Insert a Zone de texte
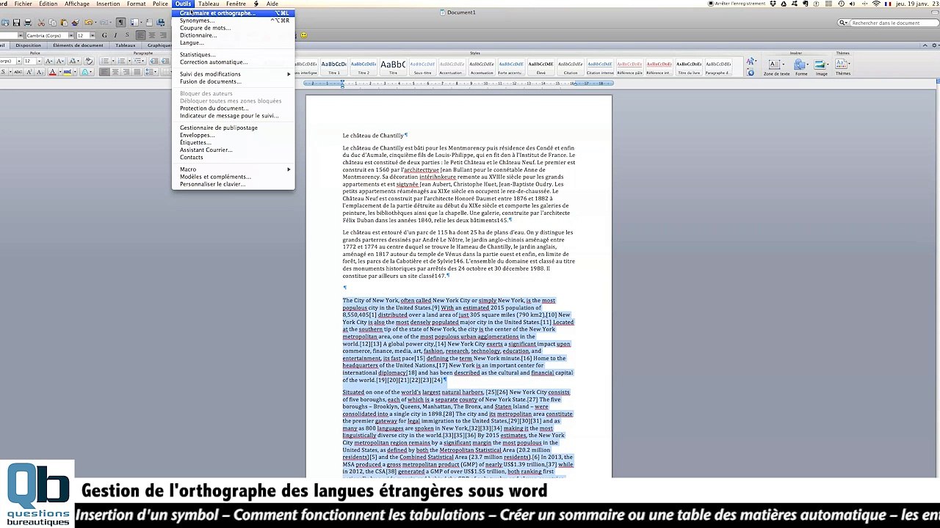Image resolution: width=940 pixels, height=528 pixels. point(776,67)
